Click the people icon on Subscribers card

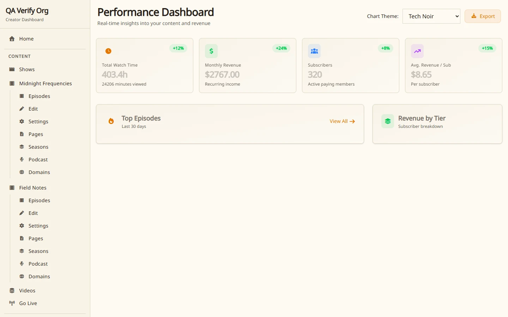click(x=314, y=51)
